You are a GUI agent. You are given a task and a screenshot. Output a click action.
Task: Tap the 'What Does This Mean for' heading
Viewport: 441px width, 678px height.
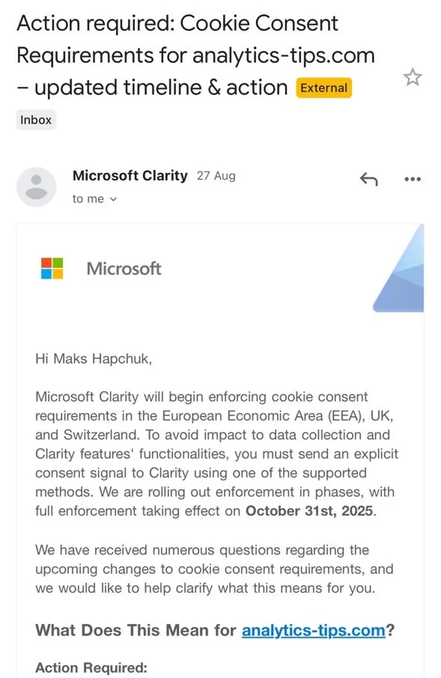coord(136,630)
